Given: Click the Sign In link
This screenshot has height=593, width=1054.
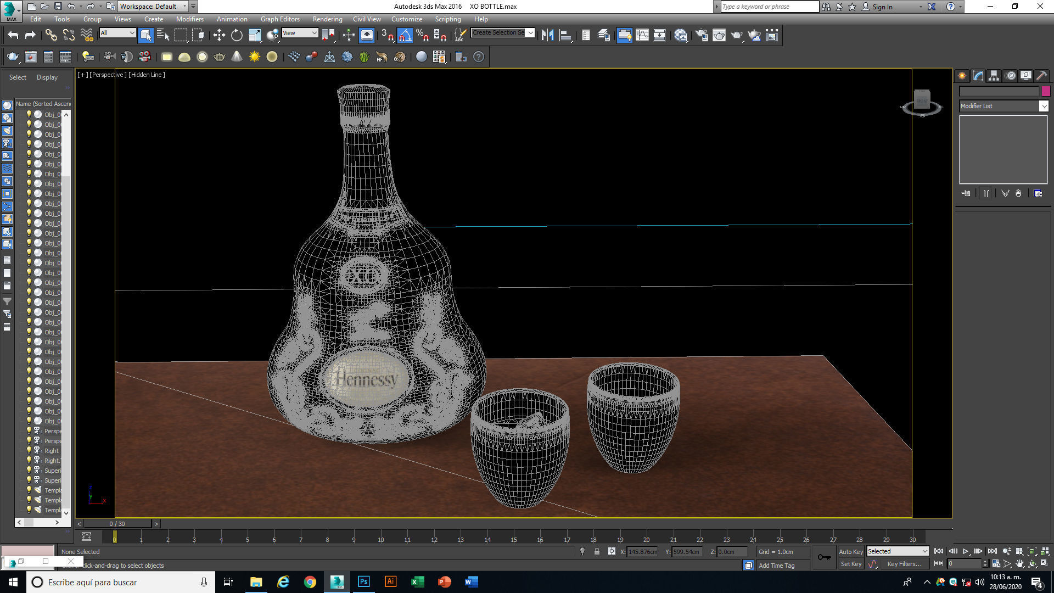Looking at the screenshot, I should click(882, 7).
